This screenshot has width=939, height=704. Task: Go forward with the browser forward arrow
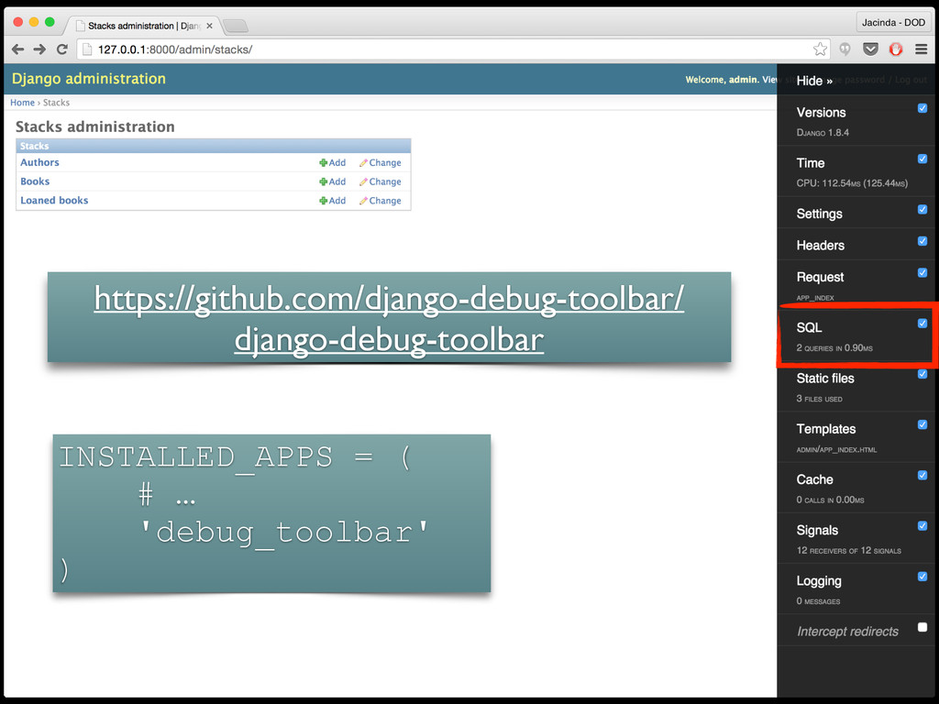click(x=39, y=49)
